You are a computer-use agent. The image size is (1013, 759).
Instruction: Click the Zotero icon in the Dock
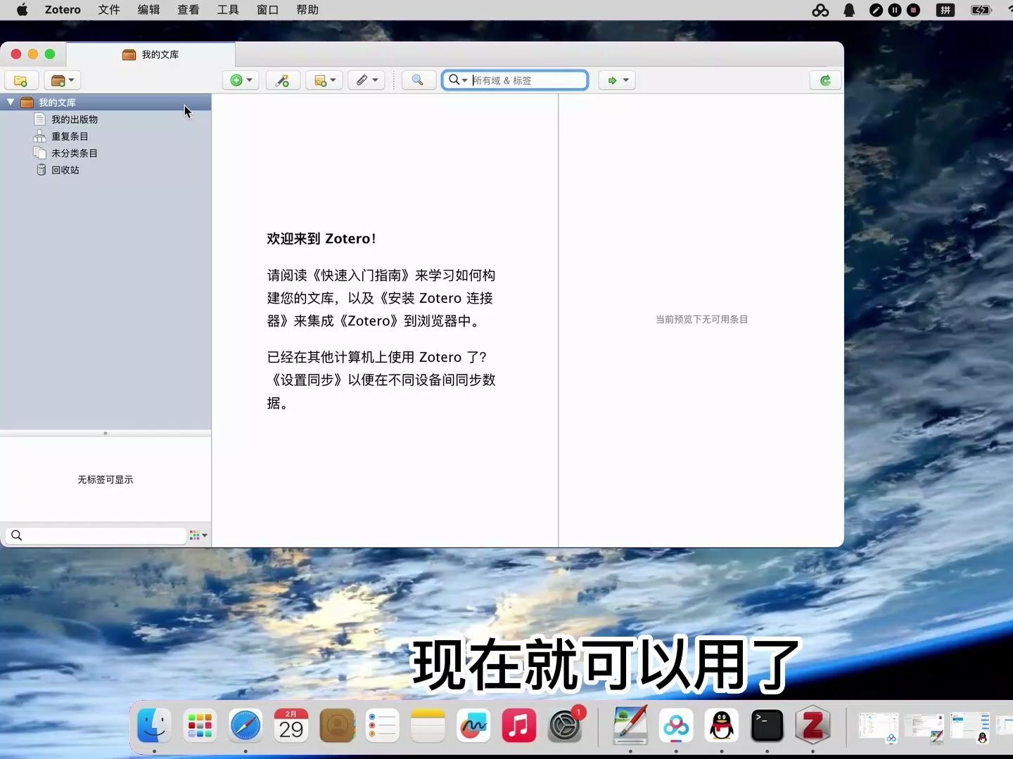[813, 725]
